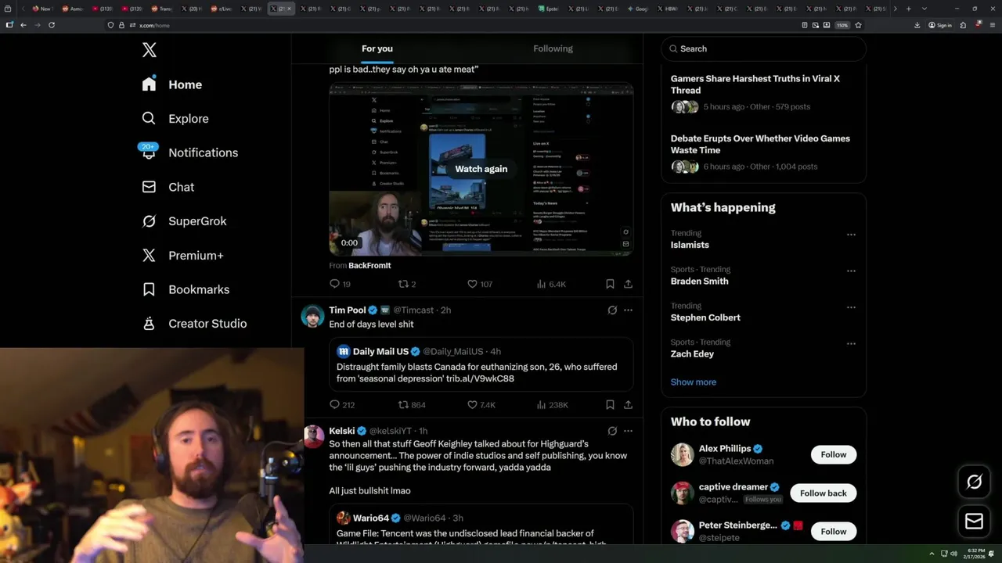Open more options on Kelski post

[x=628, y=431]
